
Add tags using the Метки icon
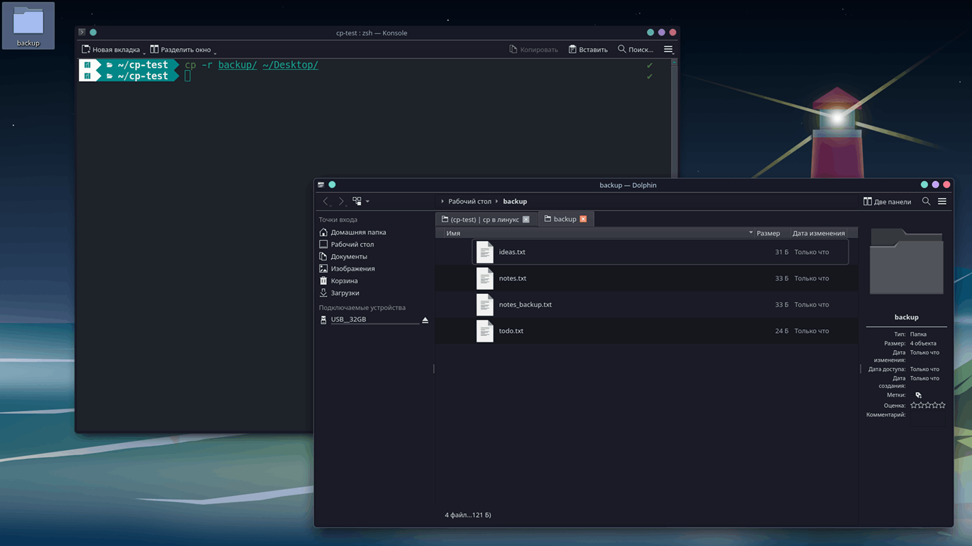click(918, 395)
